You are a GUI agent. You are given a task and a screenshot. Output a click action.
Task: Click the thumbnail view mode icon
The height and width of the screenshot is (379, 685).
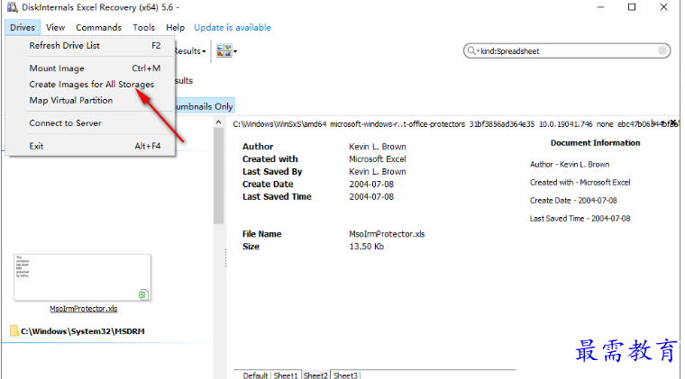click(x=224, y=51)
